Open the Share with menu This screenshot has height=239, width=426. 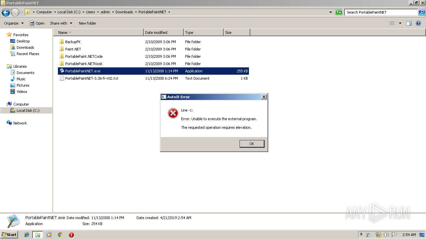[61, 23]
